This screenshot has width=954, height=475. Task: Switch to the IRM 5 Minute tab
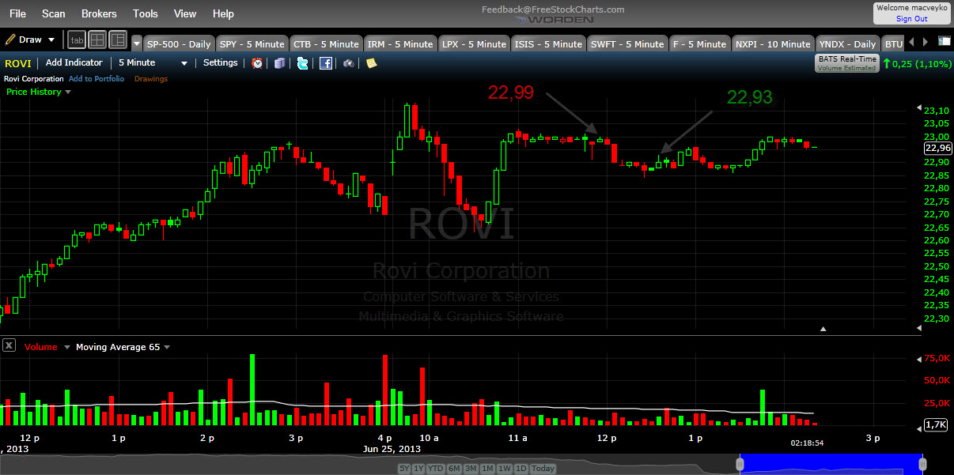tap(400, 43)
